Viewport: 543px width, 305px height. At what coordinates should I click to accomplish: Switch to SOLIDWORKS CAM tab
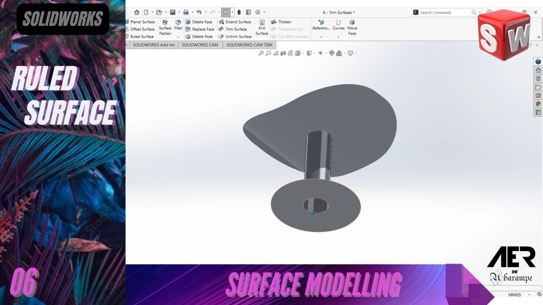pyautogui.click(x=200, y=45)
